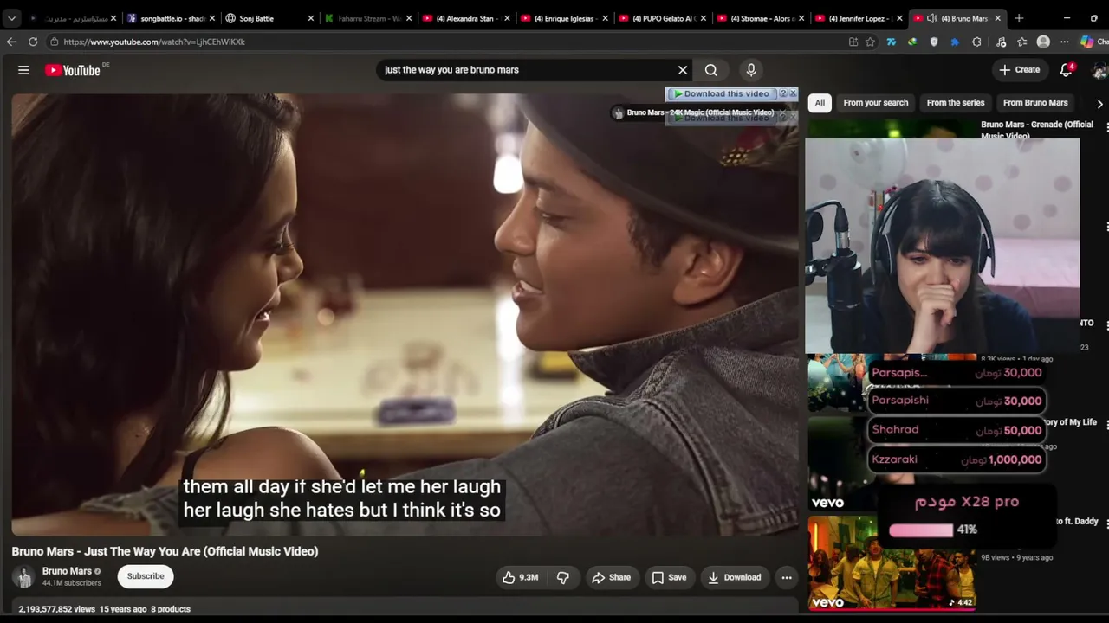Open YouTube notifications bell
Screen dimensions: 1109x623
(x=1067, y=70)
